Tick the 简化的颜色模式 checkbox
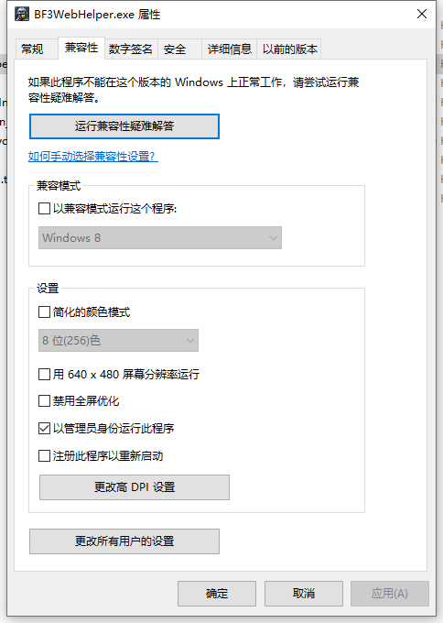The height and width of the screenshot is (623, 443). click(44, 311)
